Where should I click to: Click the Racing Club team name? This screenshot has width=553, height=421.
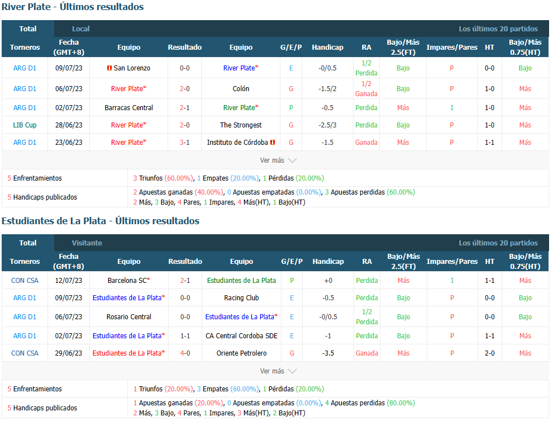point(241,298)
